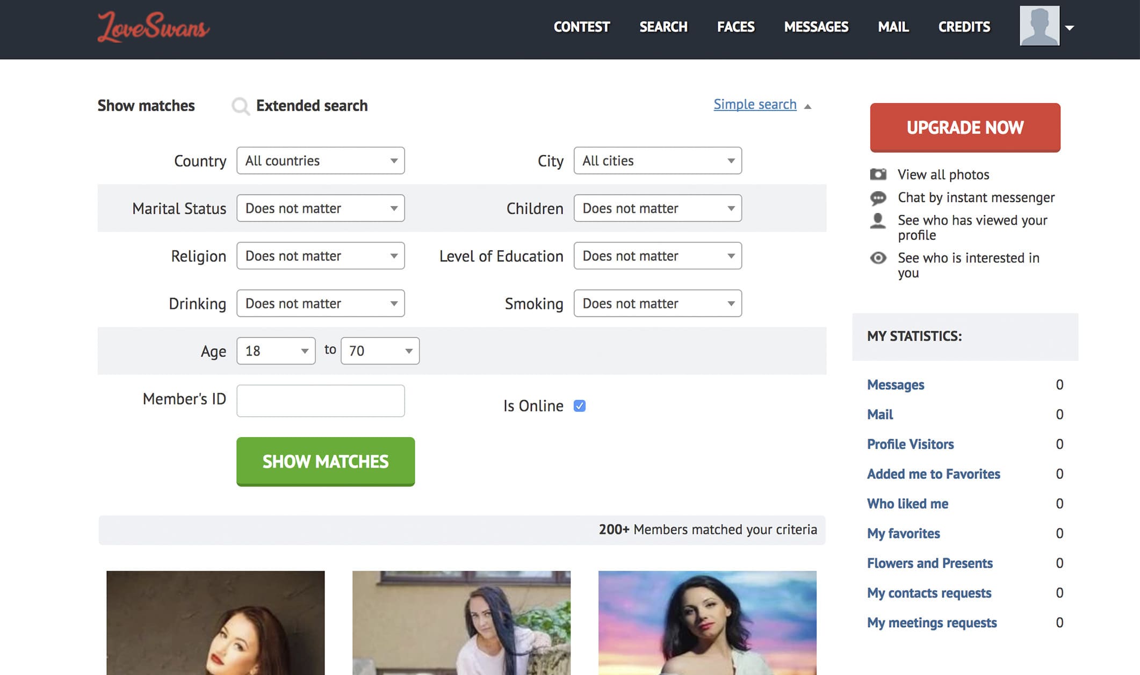Click the MY STATISTICS heading
Viewport: 1140px width, 675px height.
pyautogui.click(x=914, y=336)
